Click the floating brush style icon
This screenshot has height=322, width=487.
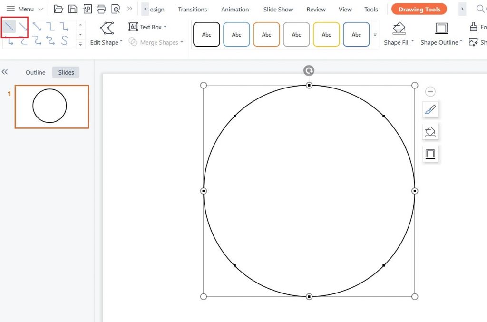(430, 109)
